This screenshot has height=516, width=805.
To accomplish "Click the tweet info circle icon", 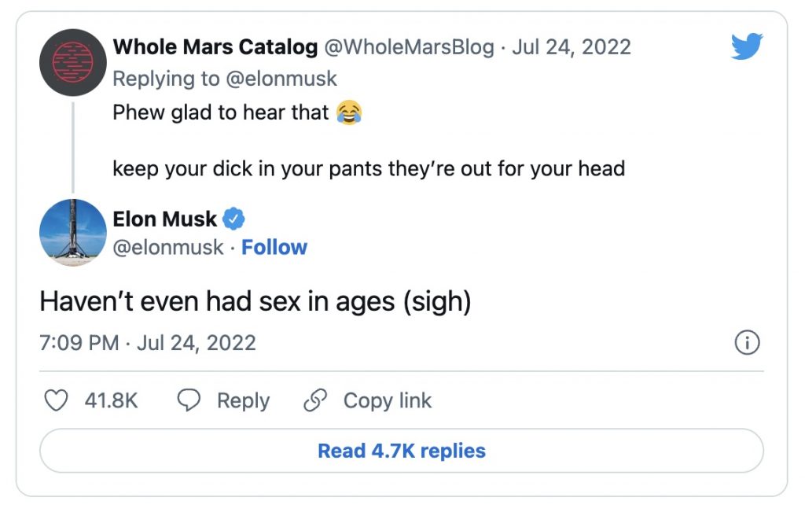I will click(x=746, y=343).
